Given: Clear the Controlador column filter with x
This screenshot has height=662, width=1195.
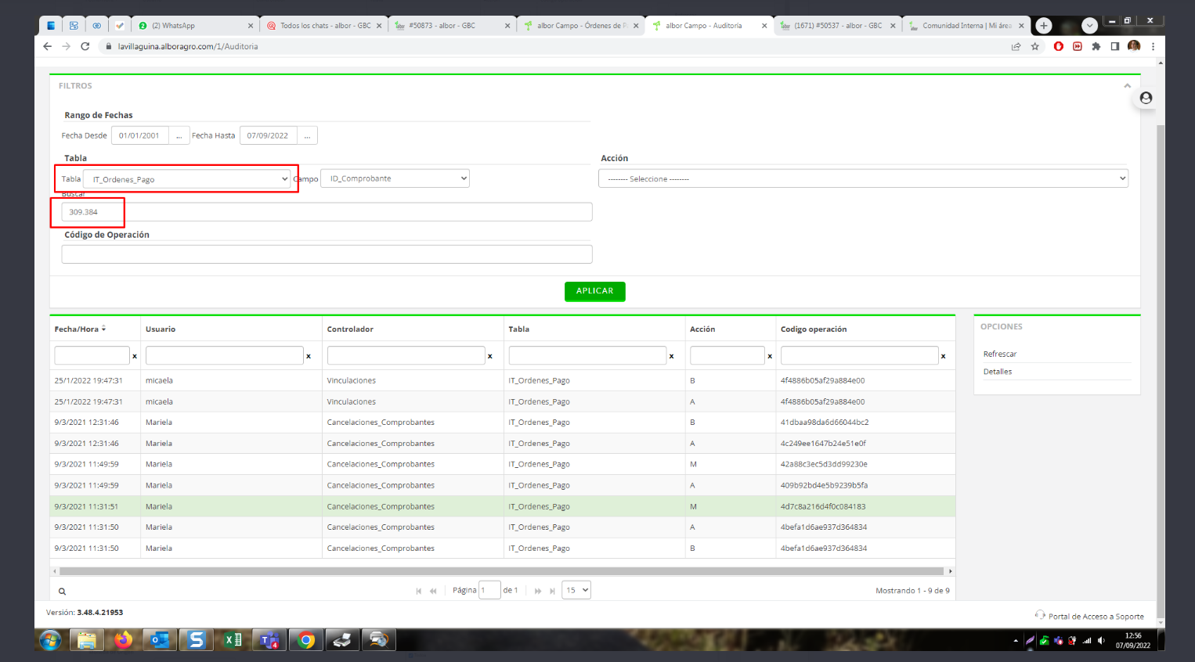Looking at the screenshot, I should 490,356.
